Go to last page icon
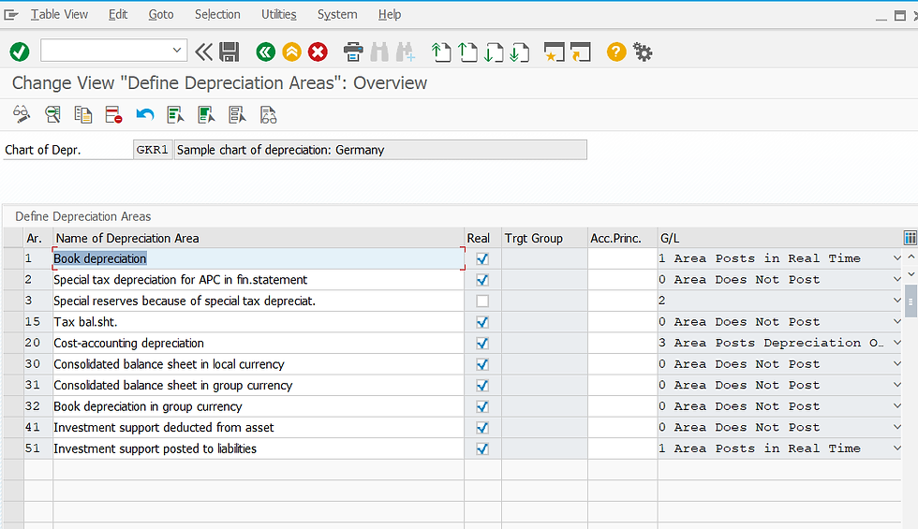The image size is (918, 529). tap(519, 52)
